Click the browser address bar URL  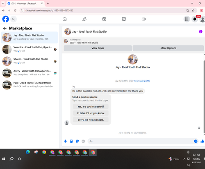tap(49, 11)
